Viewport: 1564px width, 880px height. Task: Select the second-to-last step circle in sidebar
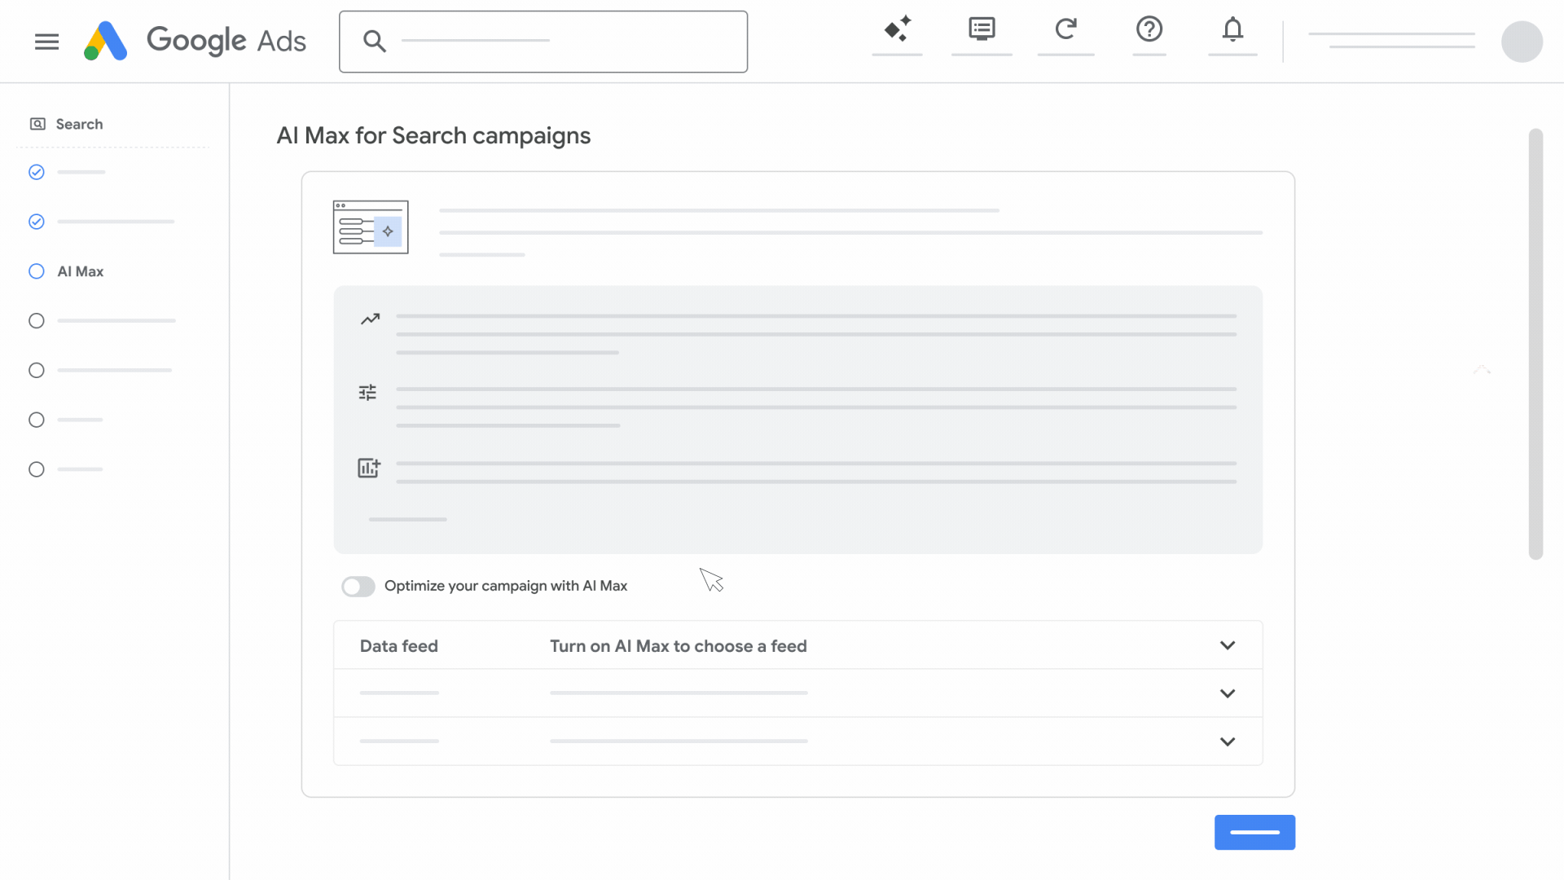pos(37,420)
